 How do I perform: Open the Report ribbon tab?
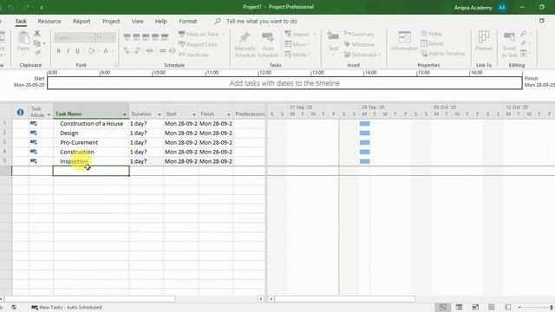(82, 21)
